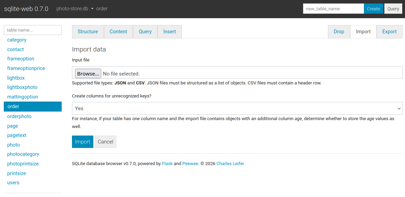Click the new table name field
This screenshot has width=405, height=197.
coord(333,9)
